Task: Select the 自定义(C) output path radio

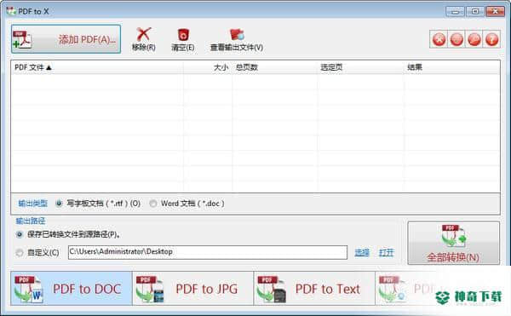Action: 20,252
